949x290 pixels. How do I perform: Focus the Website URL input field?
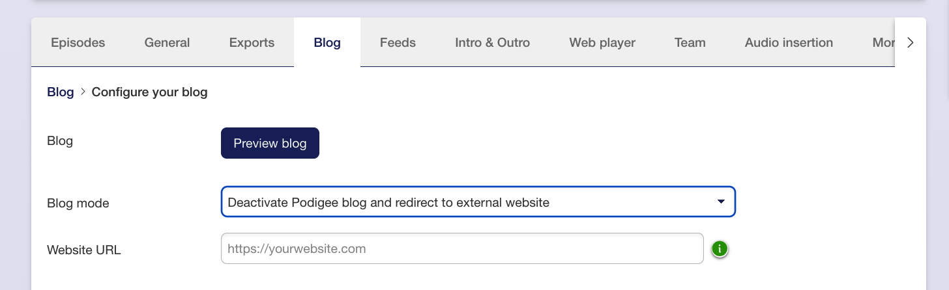coord(462,248)
